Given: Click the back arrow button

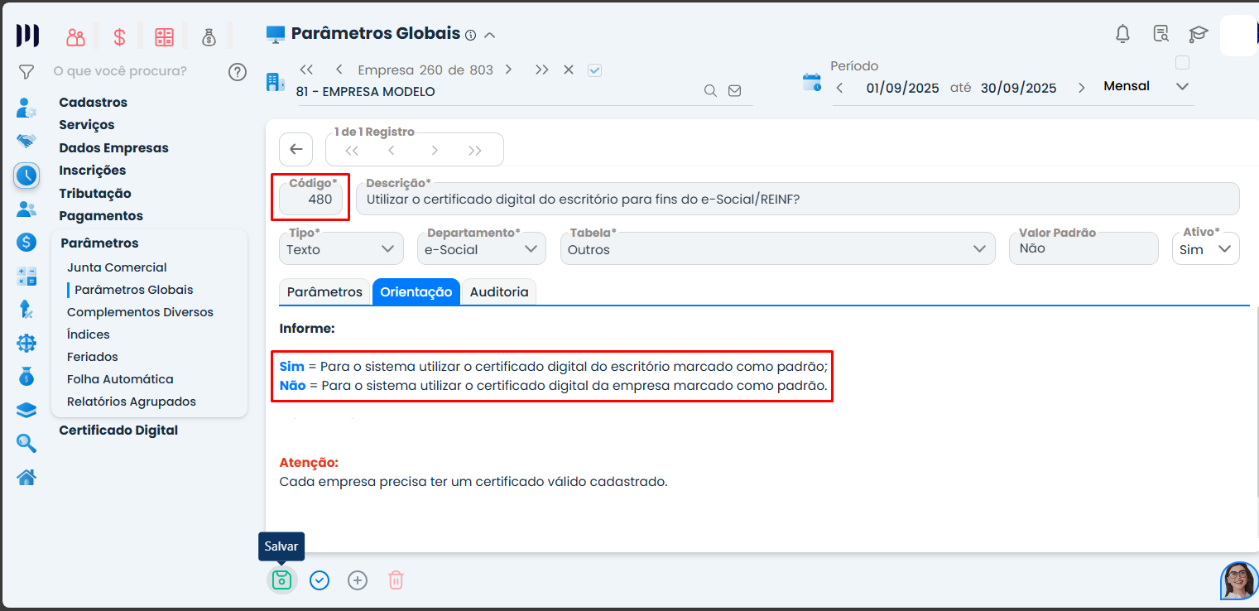Looking at the screenshot, I should pyautogui.click(x=296, y=150).
